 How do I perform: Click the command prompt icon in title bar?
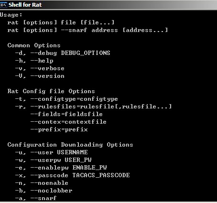coord(3,5)
